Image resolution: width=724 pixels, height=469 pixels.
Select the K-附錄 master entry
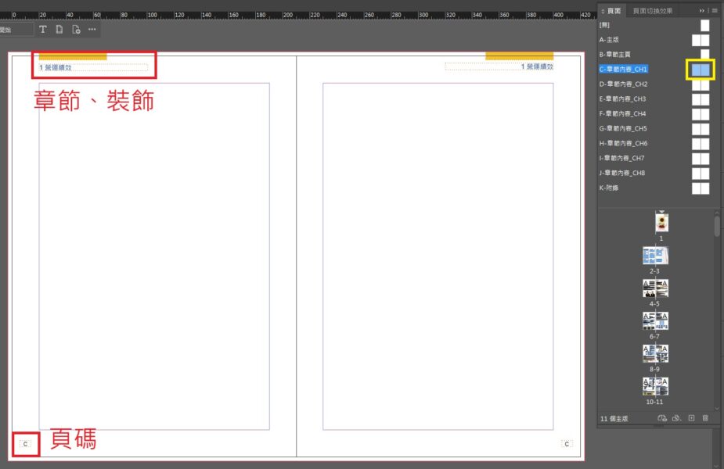(x=611, y=188)
